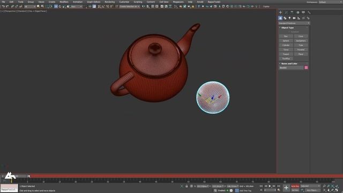Open the Display tab of command panel
The image size is (343, 193).
(303, 12)
